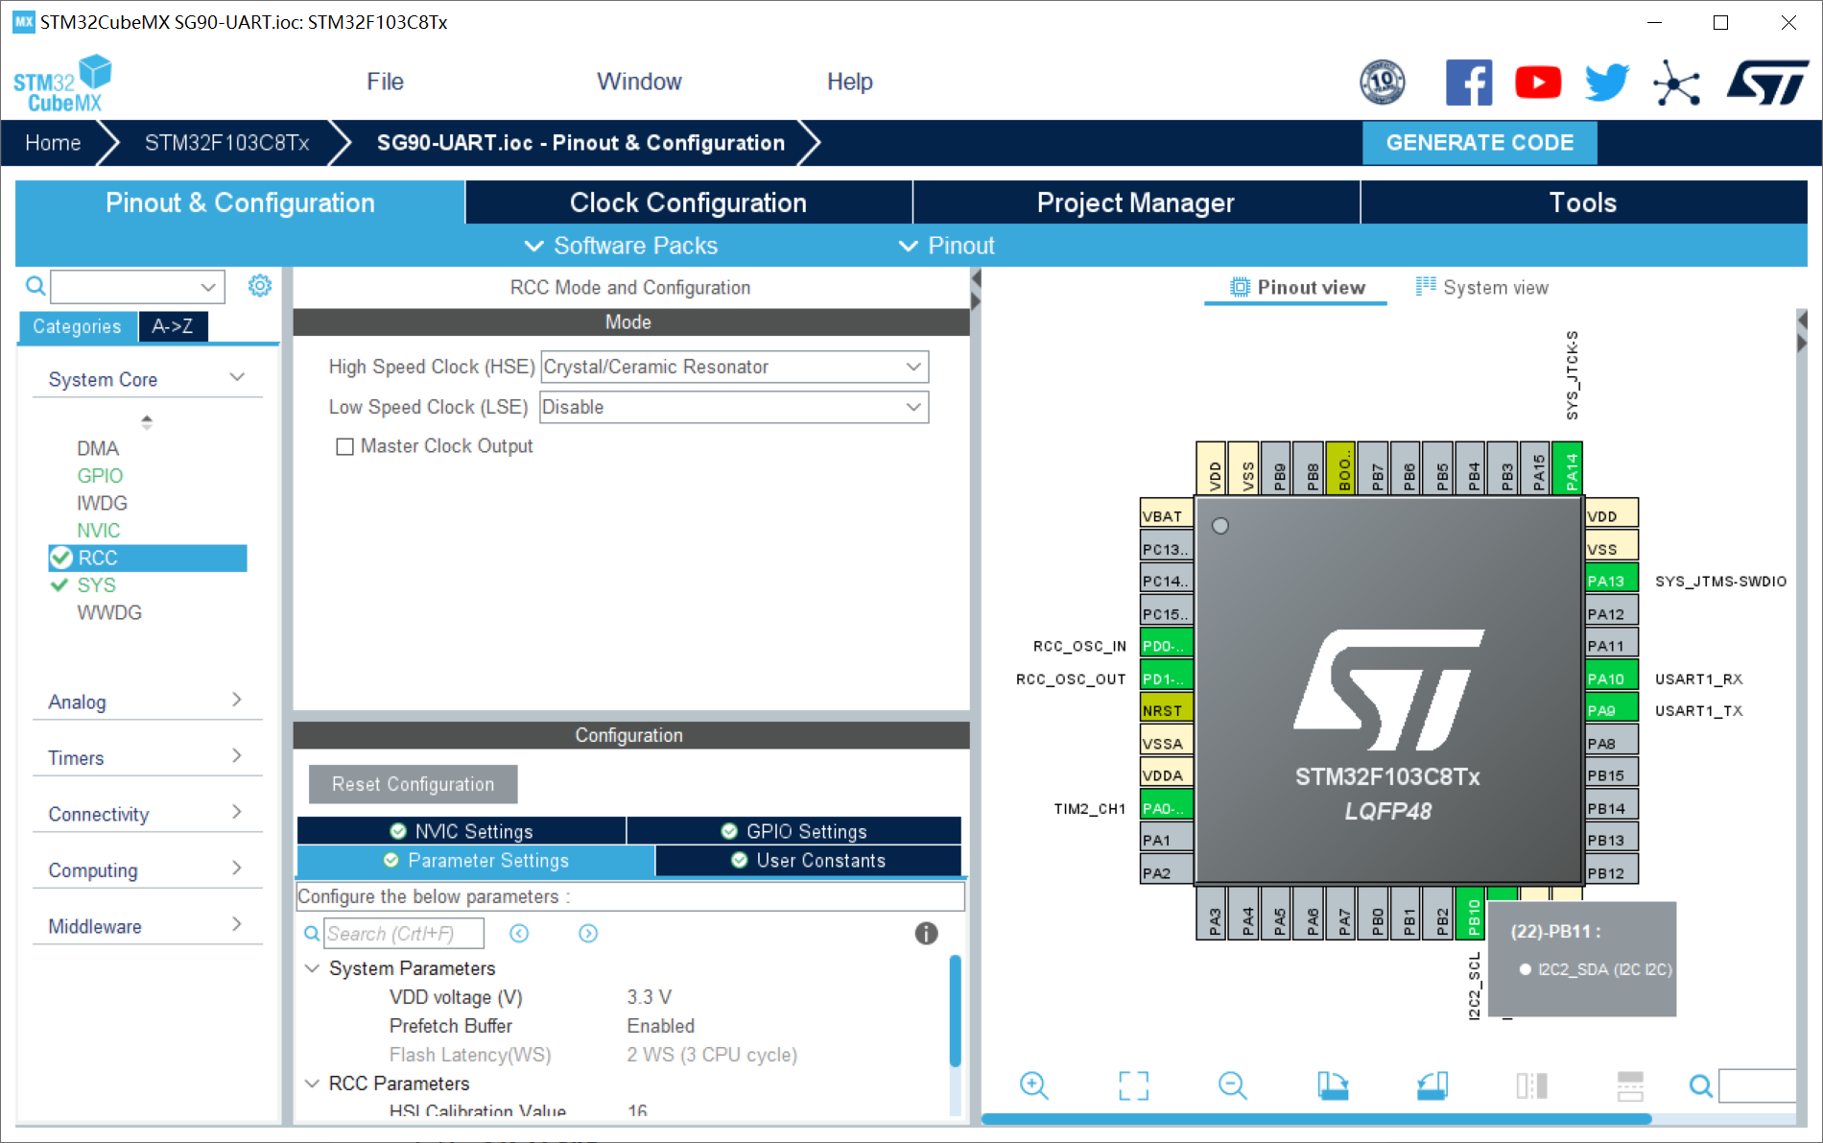Go to next parameter search result
Image resolution: width=1823 pixels, height=1143 pixels.
(588, 934)
